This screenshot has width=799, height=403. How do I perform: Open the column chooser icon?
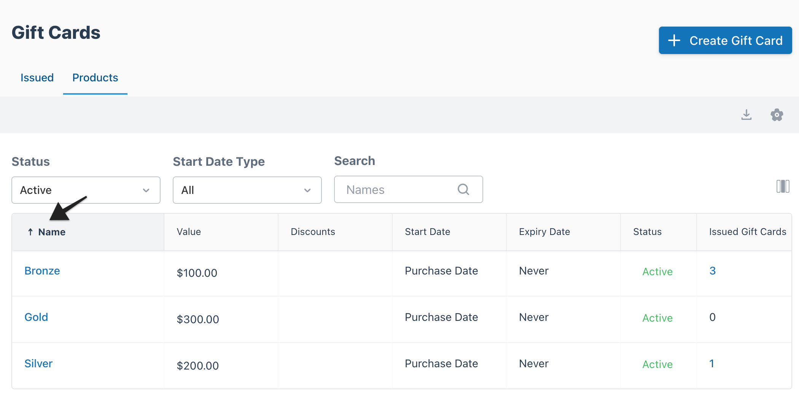783,186
